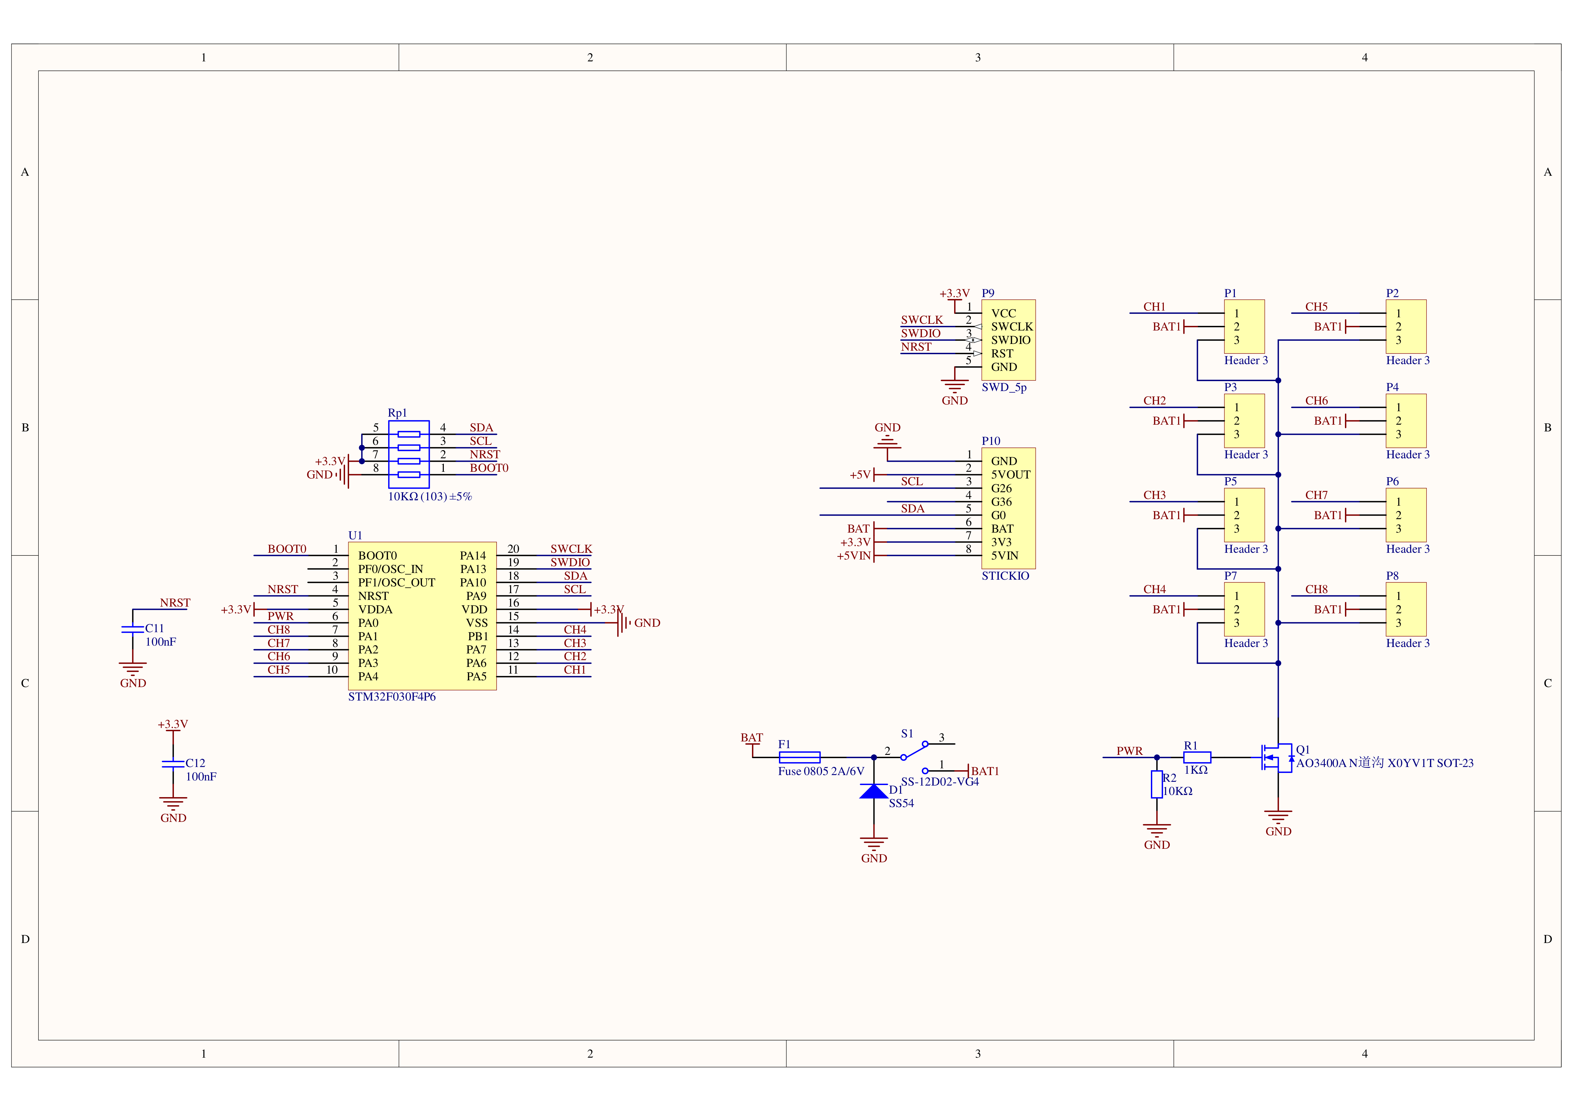Click the G26 pin name on P10
1574x1112 pixels.
(x=1001, y=488)
